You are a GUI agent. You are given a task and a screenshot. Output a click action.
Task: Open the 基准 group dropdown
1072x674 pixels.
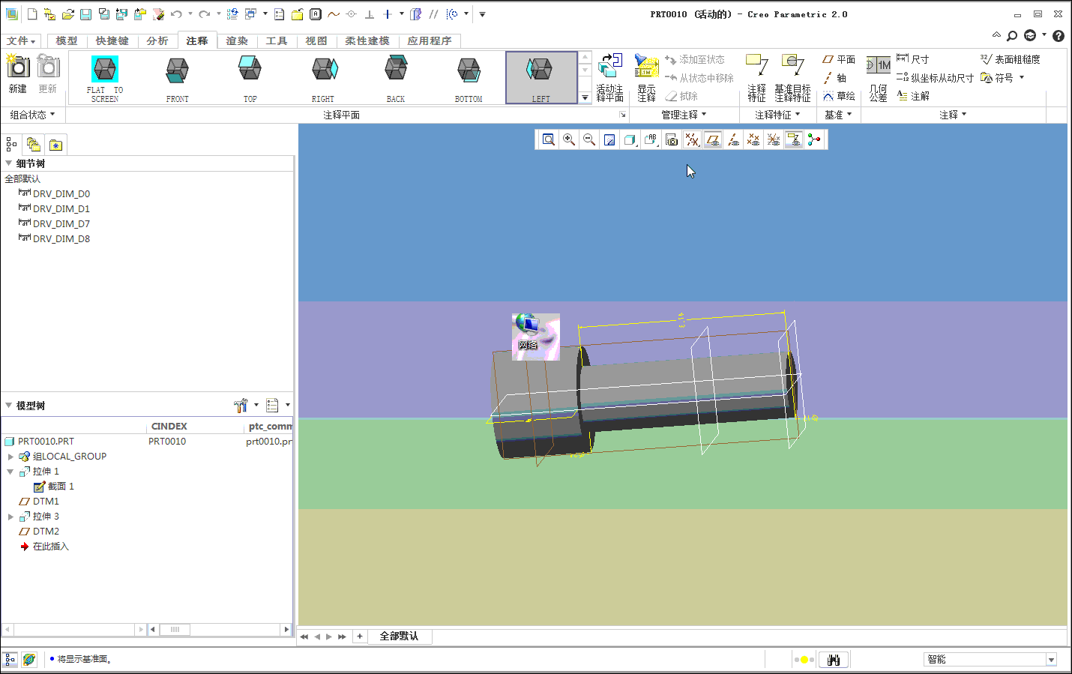[x=838, y=115]
